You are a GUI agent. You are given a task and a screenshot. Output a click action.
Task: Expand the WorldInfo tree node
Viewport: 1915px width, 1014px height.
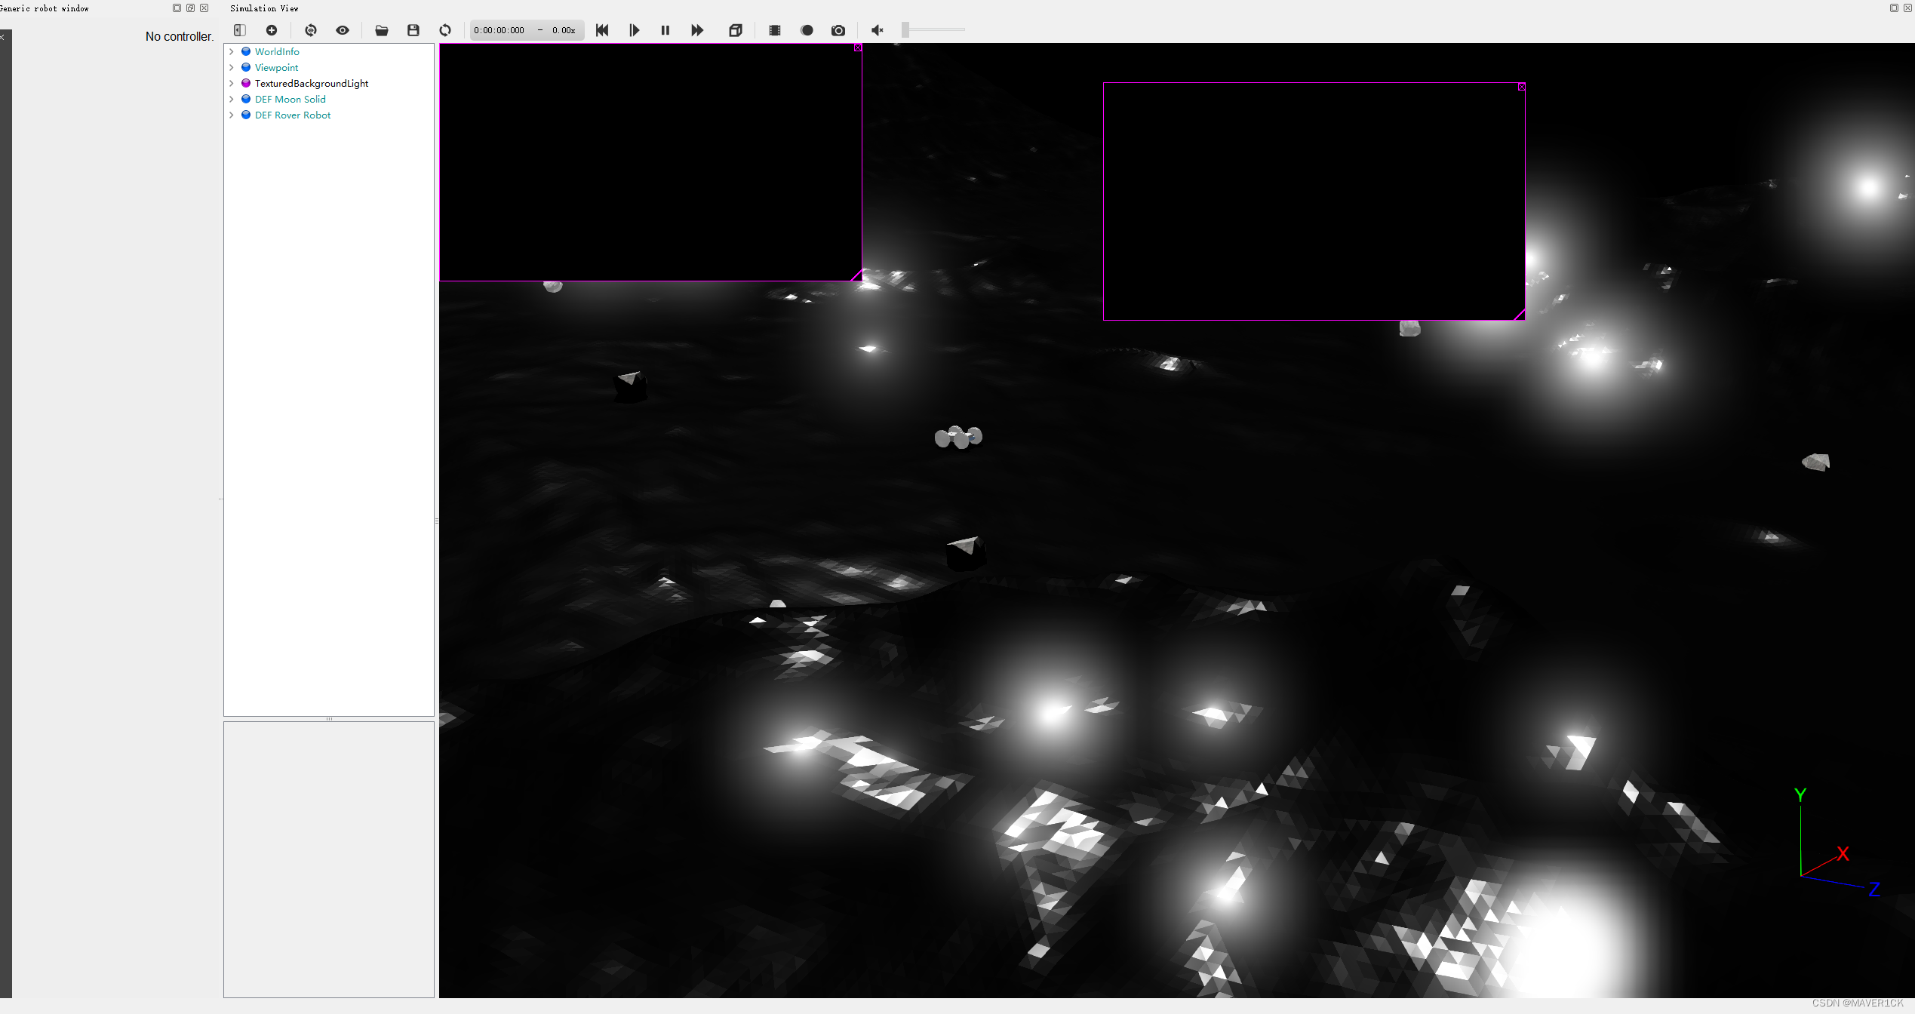pyautogui.click(x=232, y=52)
